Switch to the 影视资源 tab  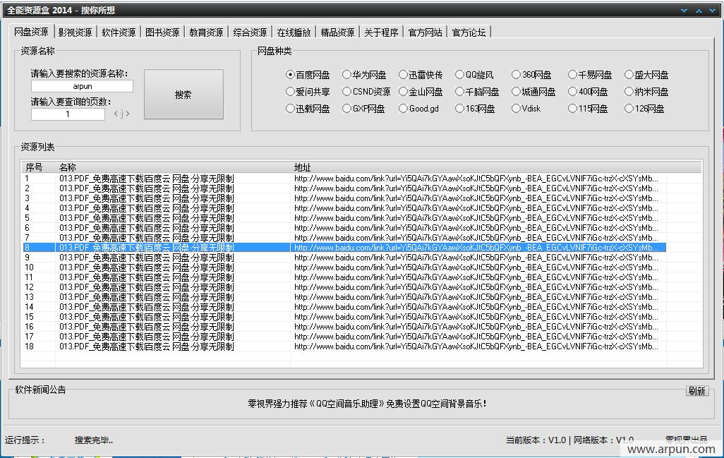click(76, 31)
